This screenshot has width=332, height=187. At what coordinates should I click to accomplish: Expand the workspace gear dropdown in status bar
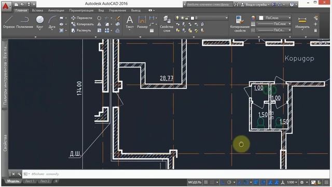point(307,182)
